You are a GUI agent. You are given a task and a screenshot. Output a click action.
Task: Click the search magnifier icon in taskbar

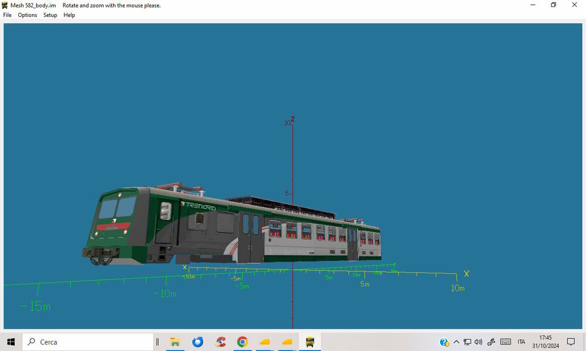pos(32,341)
